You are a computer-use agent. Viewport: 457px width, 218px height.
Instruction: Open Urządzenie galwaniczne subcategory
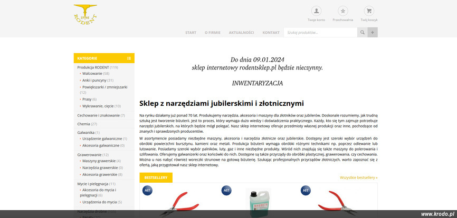pos(102,138)
